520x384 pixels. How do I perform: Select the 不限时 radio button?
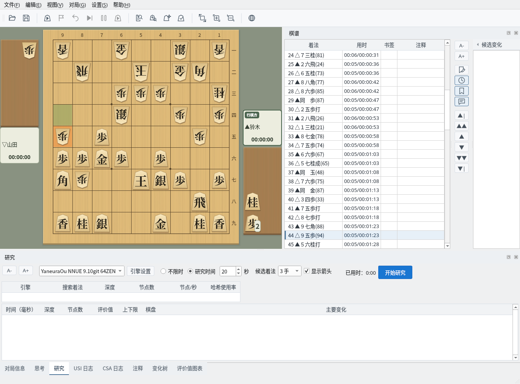(x=164, y=271)
